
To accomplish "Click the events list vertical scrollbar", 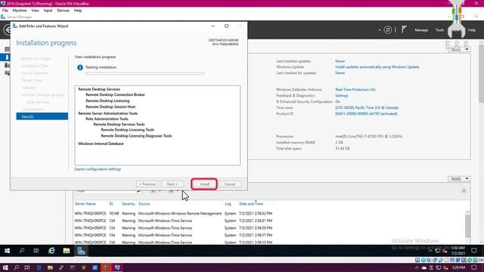I will point(467,225).
